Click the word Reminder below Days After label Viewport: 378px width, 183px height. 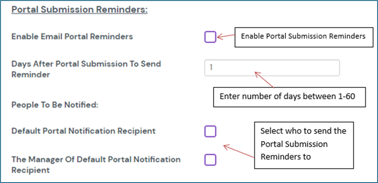(x=31, y=75)
